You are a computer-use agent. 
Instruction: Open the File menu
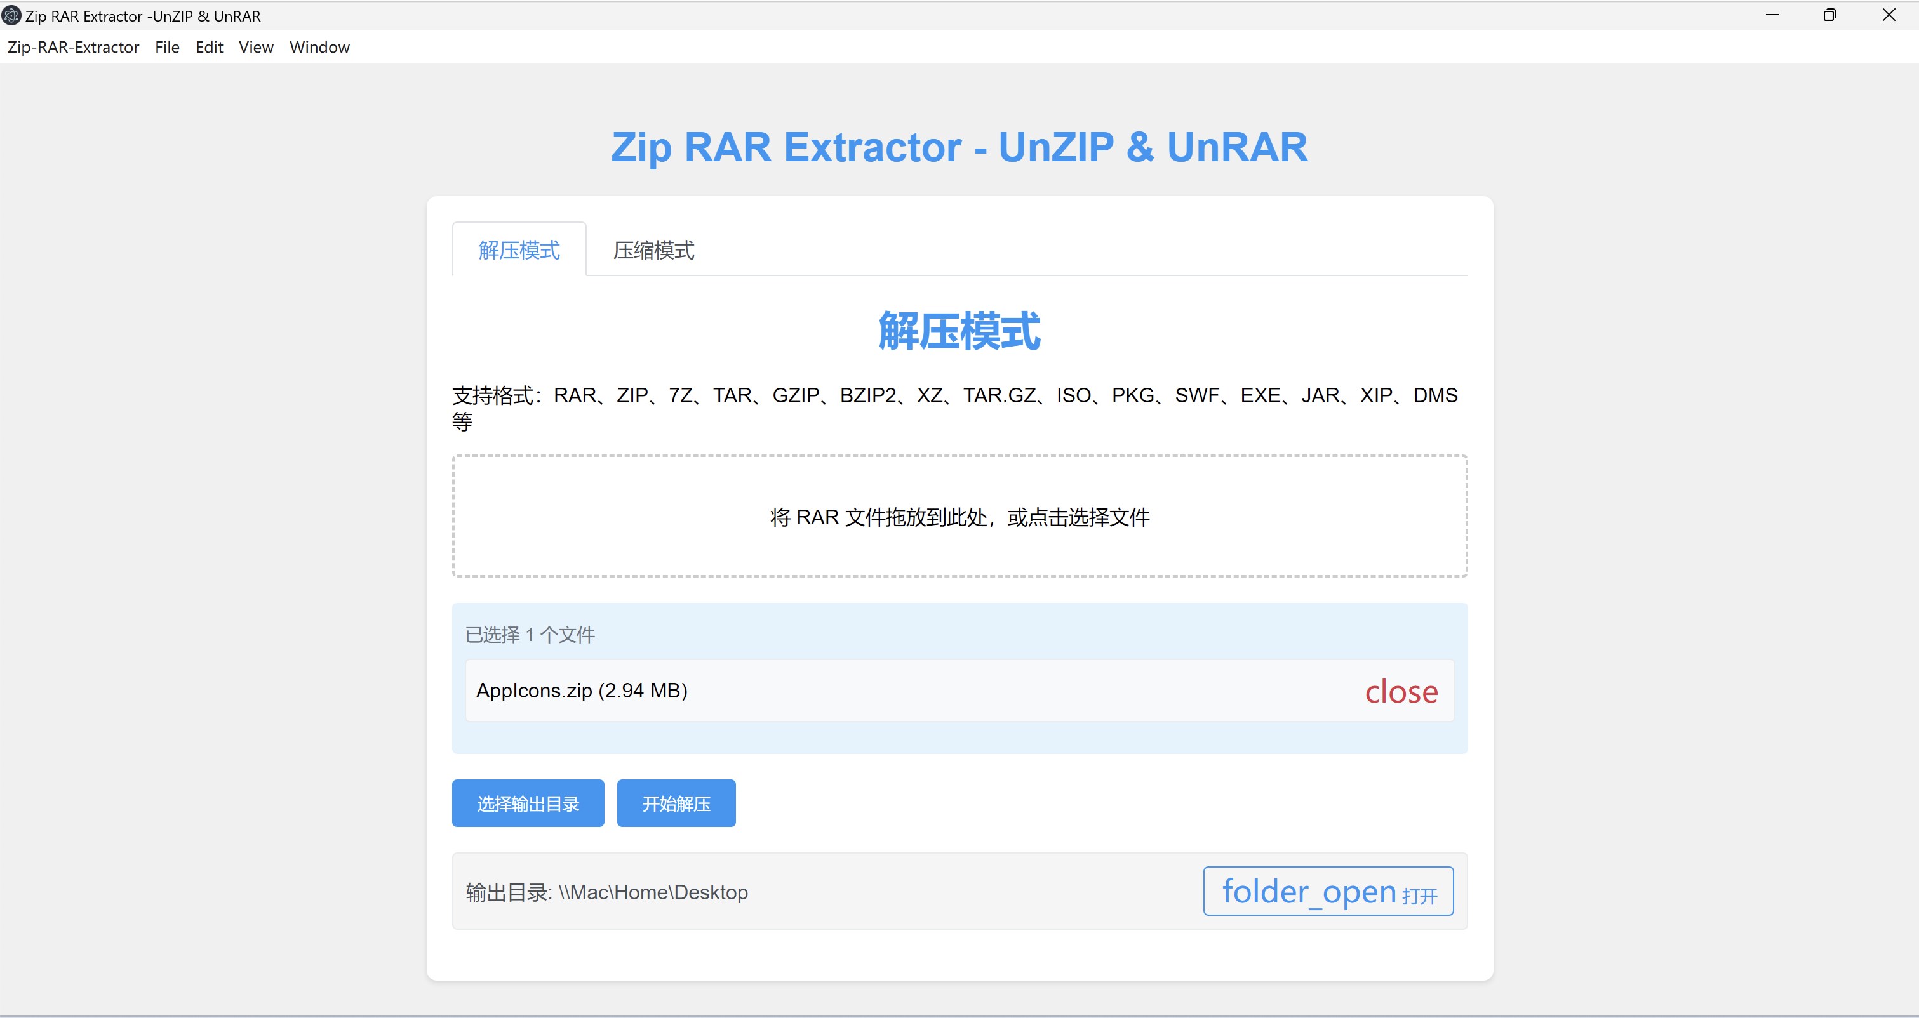tap(167, 47)
